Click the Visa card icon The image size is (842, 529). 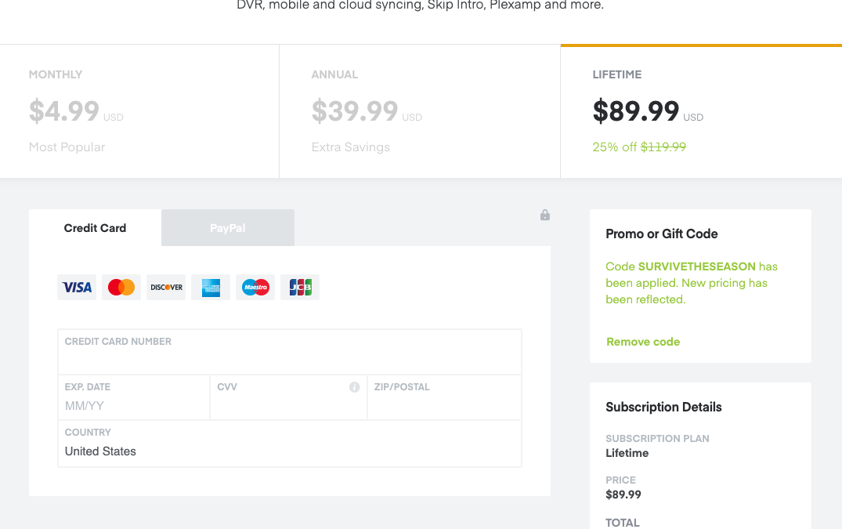point(77,288)
